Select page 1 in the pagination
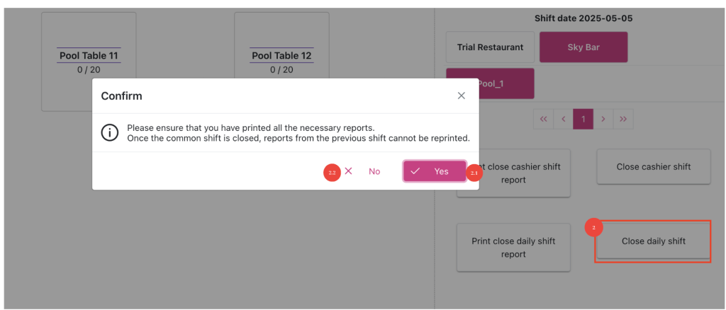 (583, 119)
